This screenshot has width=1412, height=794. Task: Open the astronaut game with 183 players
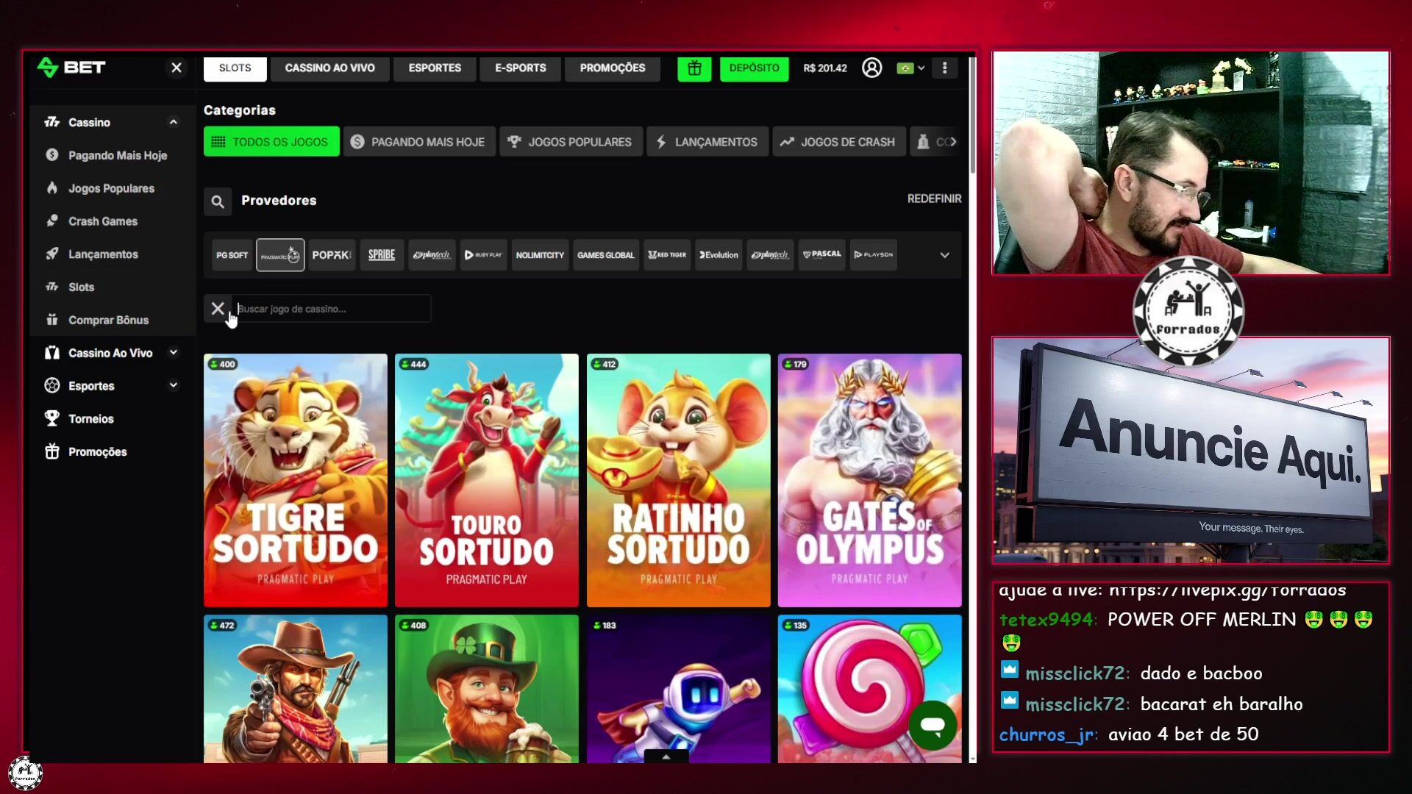(x=678, y=689)
